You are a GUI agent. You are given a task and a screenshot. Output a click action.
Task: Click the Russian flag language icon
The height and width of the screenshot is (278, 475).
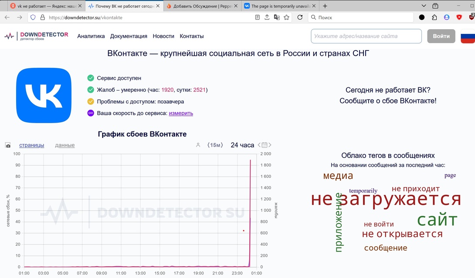pyautogui.click(x=468, y=36)
